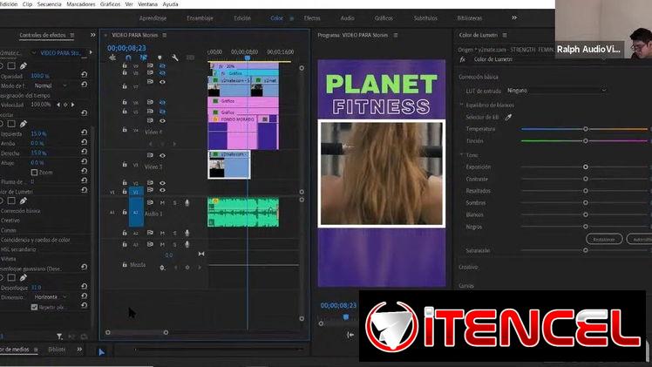This screenshot has height=367, width=652.
Task: Click the Restablecer button in Tono
Action: tap(604, 239)
